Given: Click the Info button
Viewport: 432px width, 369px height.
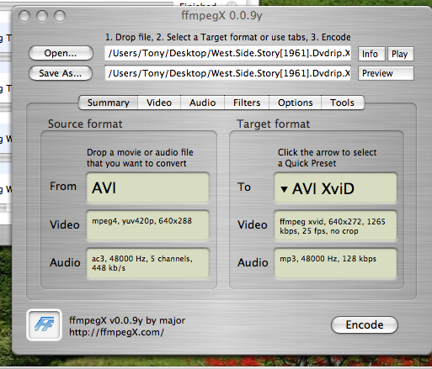Looking at the screenshot, I should 371,54.
